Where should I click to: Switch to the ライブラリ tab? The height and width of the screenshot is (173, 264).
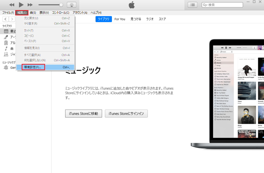pos(104,19)
